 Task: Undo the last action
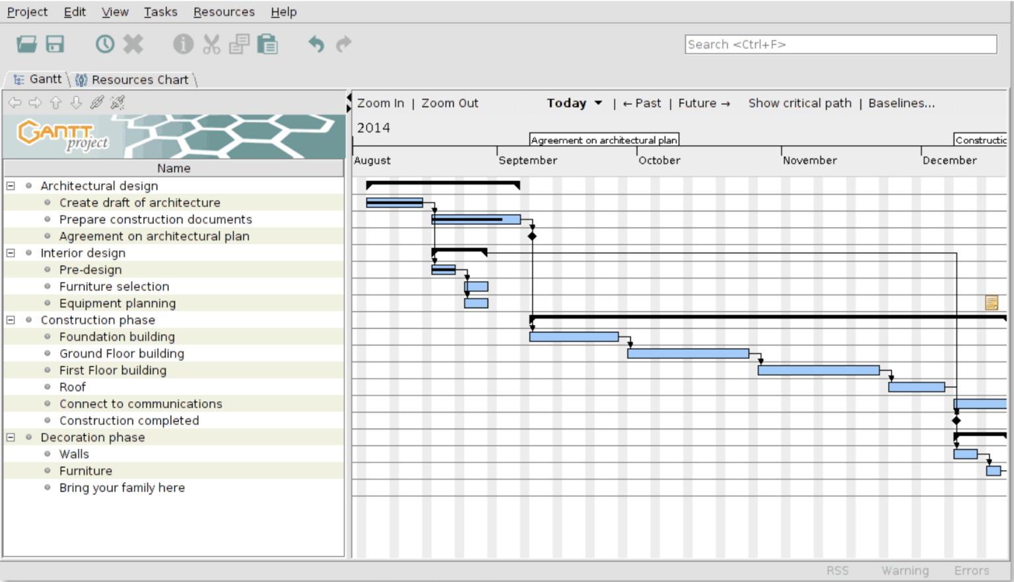pos(316,44)
